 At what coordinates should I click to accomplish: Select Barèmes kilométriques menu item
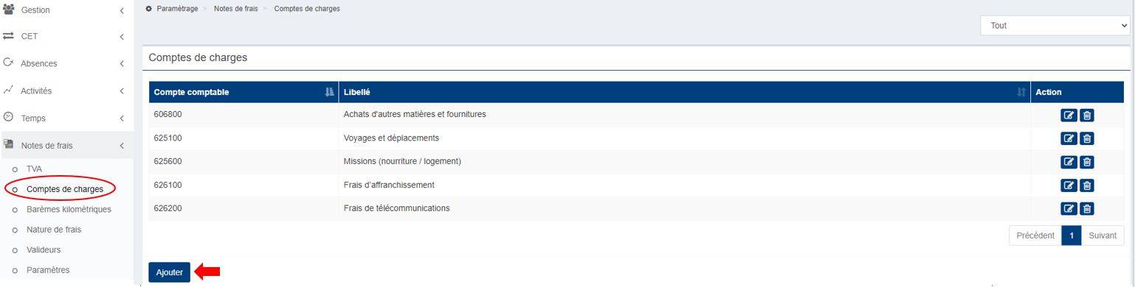click(x=69, y=210)
